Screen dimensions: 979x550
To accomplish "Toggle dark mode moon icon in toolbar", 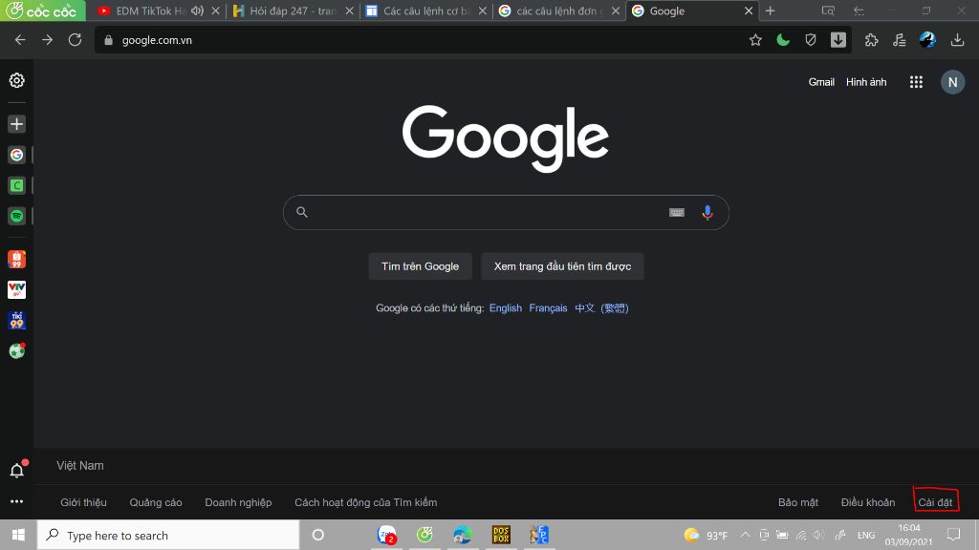I will click(783, 40).
